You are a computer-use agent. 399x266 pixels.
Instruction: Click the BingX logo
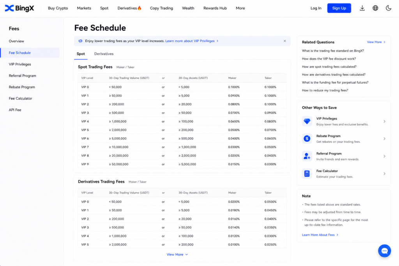coord(19,8)
